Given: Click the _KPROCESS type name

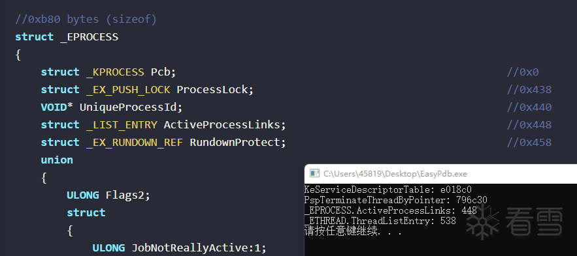Looking at the screenshot, I should 115,72.
